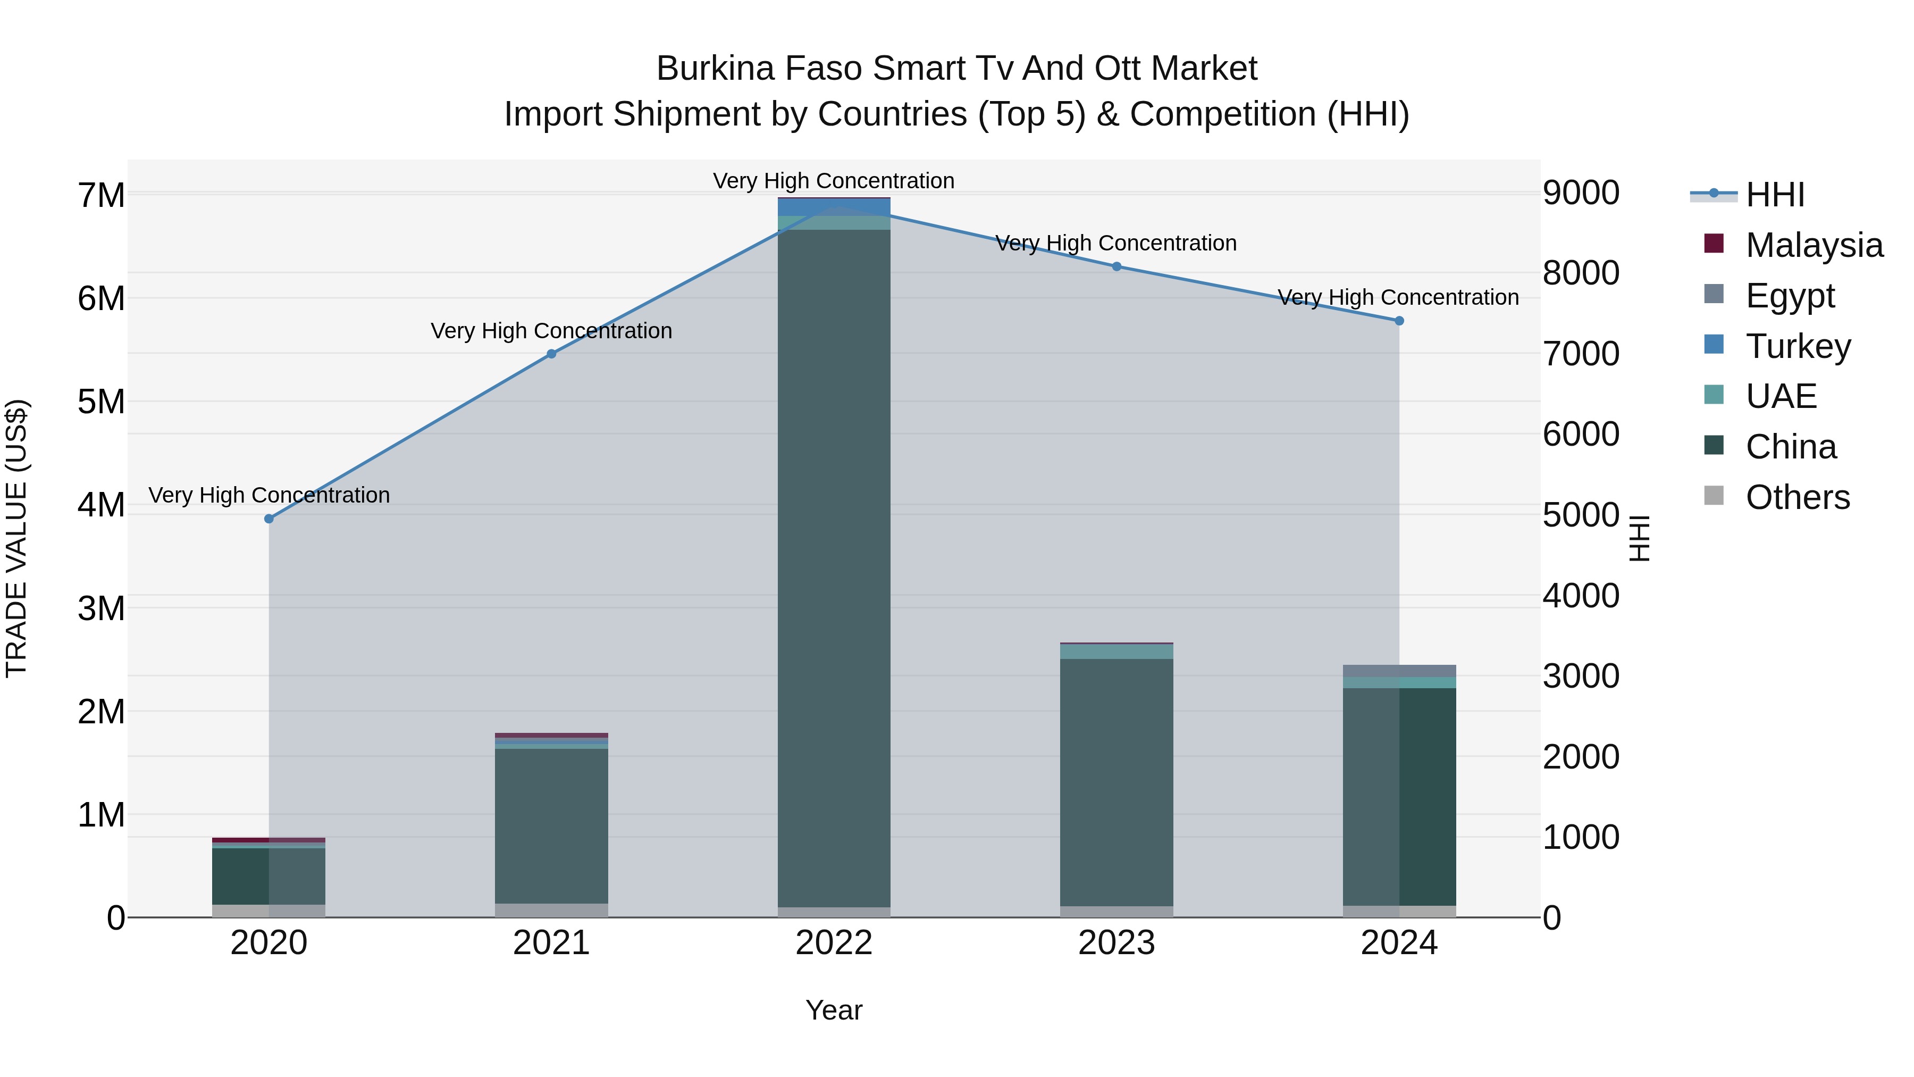This screenshot has height=1077, width=1914.
Task: Click the chart title Burkina Faso Smart Tv
Action: click(x=957, y=69)
